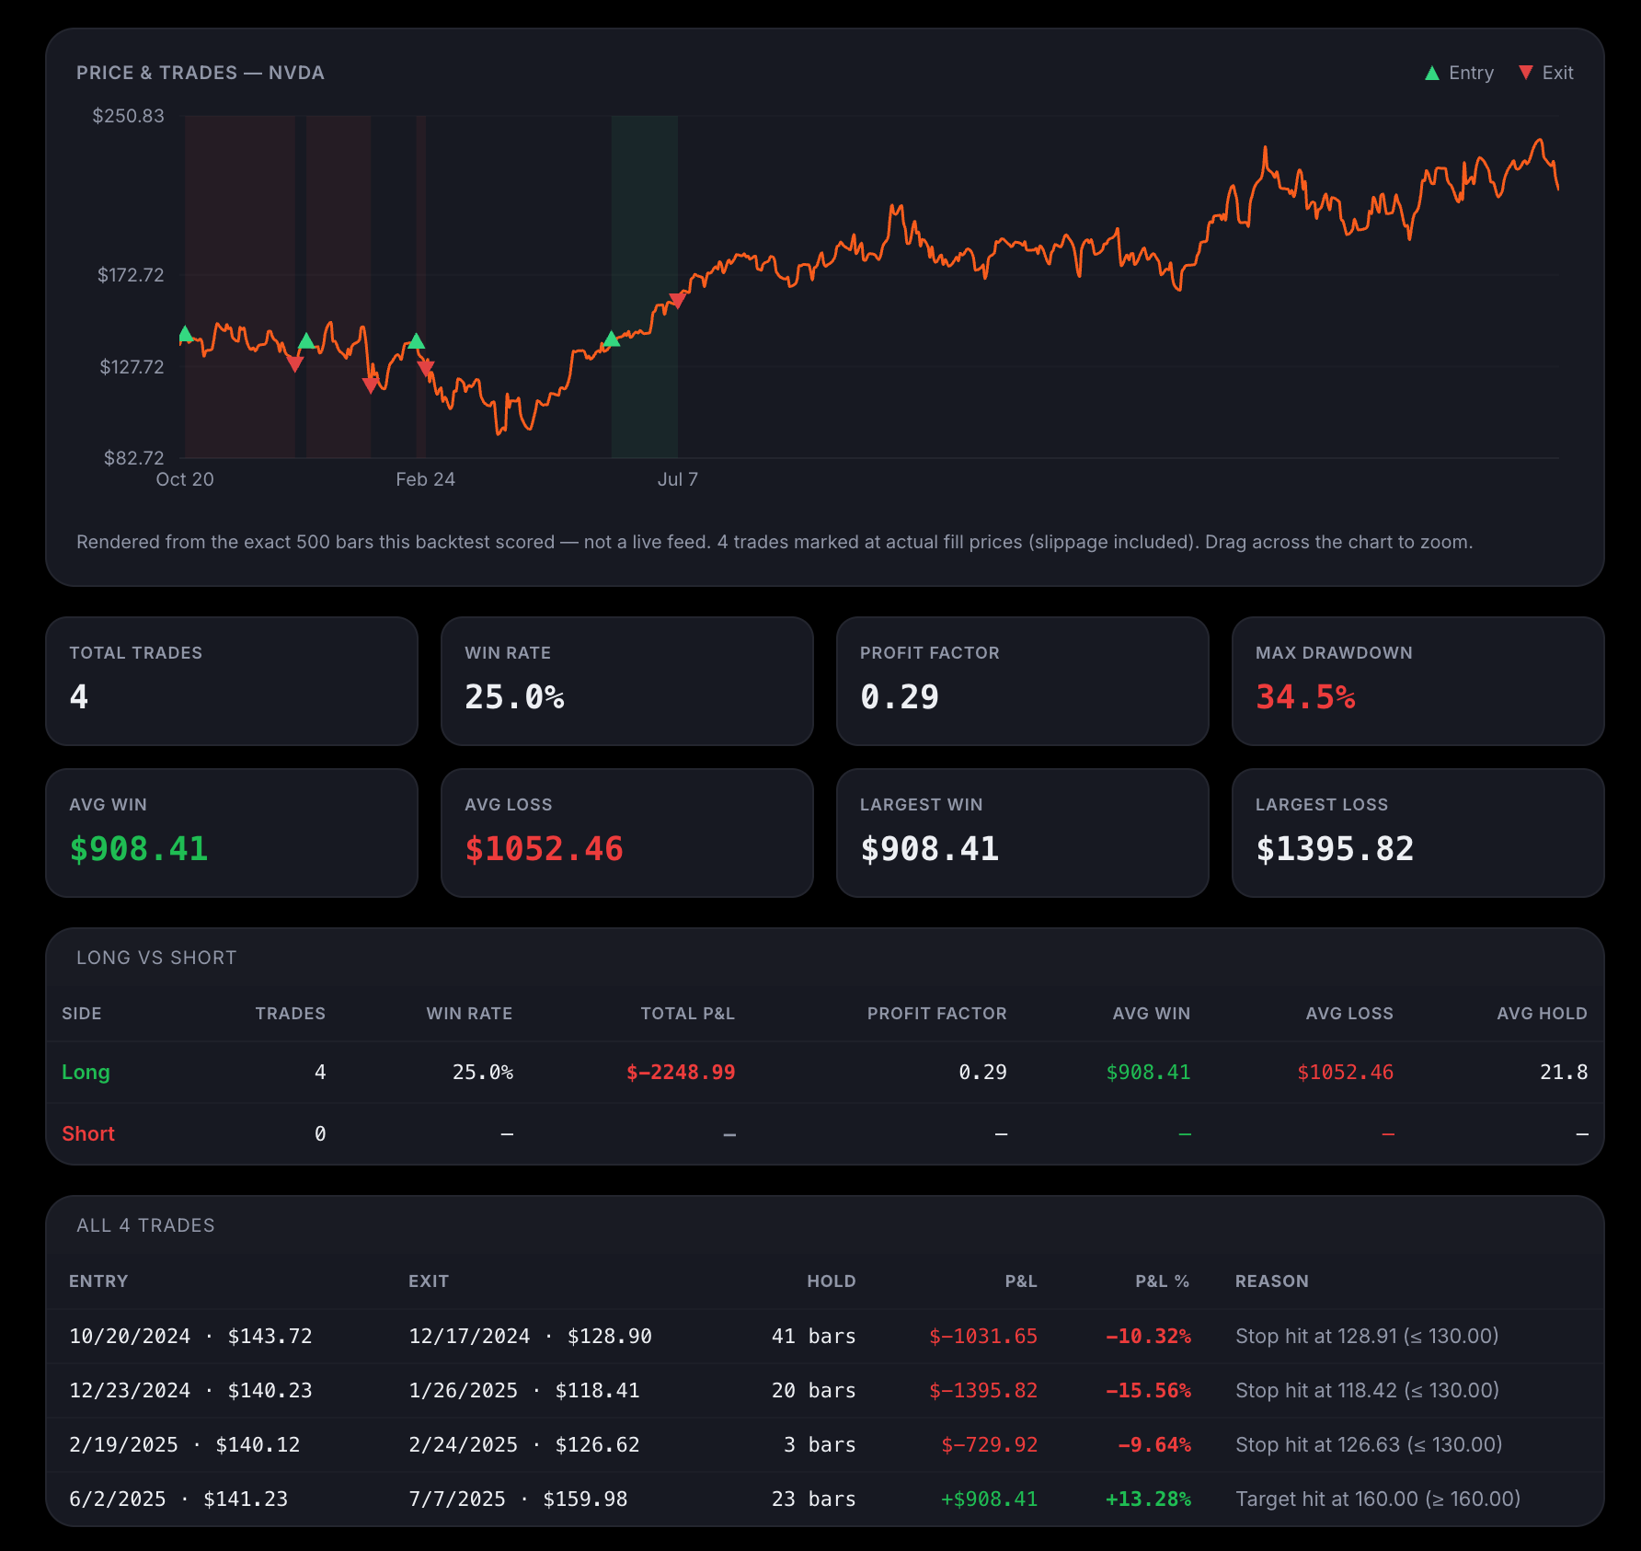Click the P&L % column header
This screenshot has width=1641, height=1551.
tap(1162, 1281)
